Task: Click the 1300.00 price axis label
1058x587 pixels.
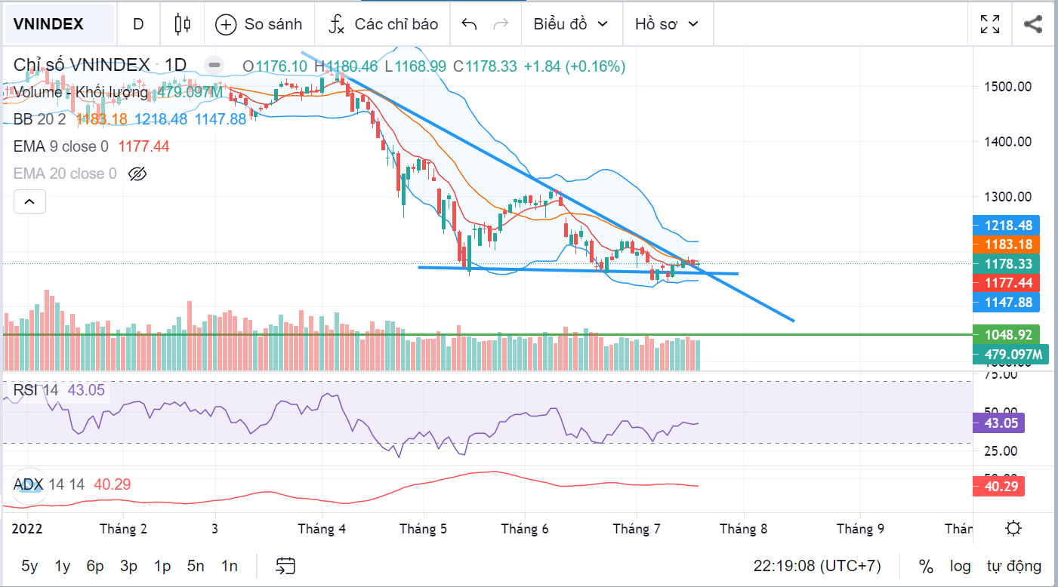Action: [x=1008, y=197]
